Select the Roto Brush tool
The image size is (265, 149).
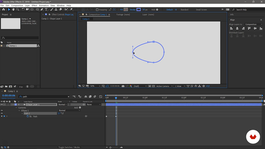point(66,10)
